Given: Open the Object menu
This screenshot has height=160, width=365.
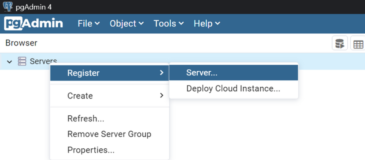Looking at the screenshot, I should pyautogui.click(x=127, y=24).
